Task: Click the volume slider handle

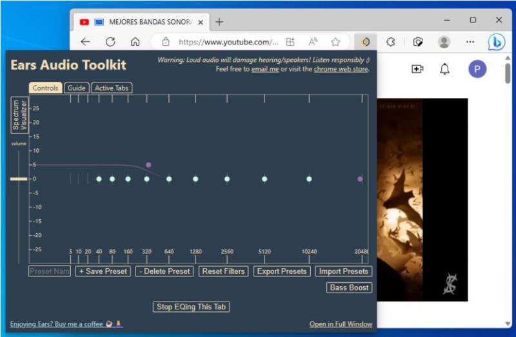Action: pos(19,179)
